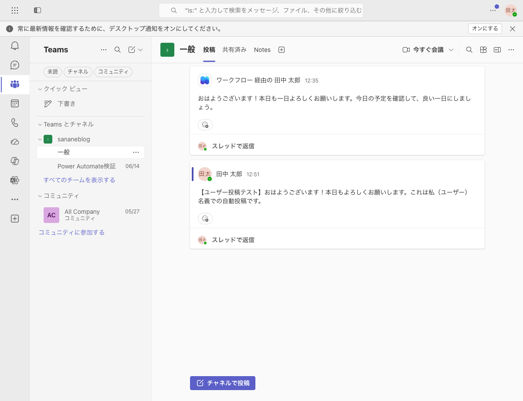Click the 12:51 timestamp on user post

253,174
